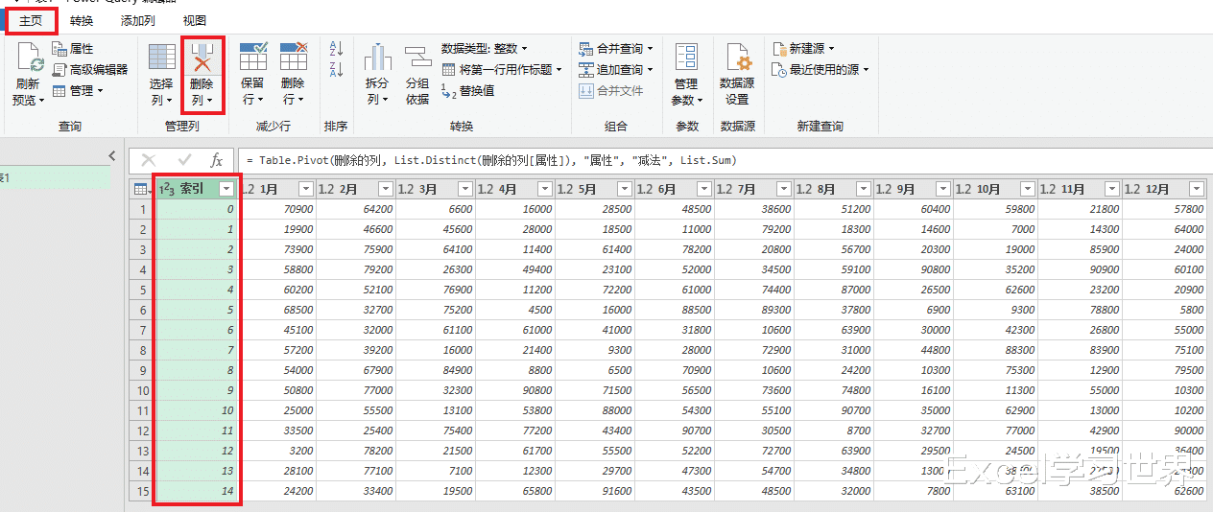
Task: Expand the 删除列 dropdown arrow
Action: 209,100
